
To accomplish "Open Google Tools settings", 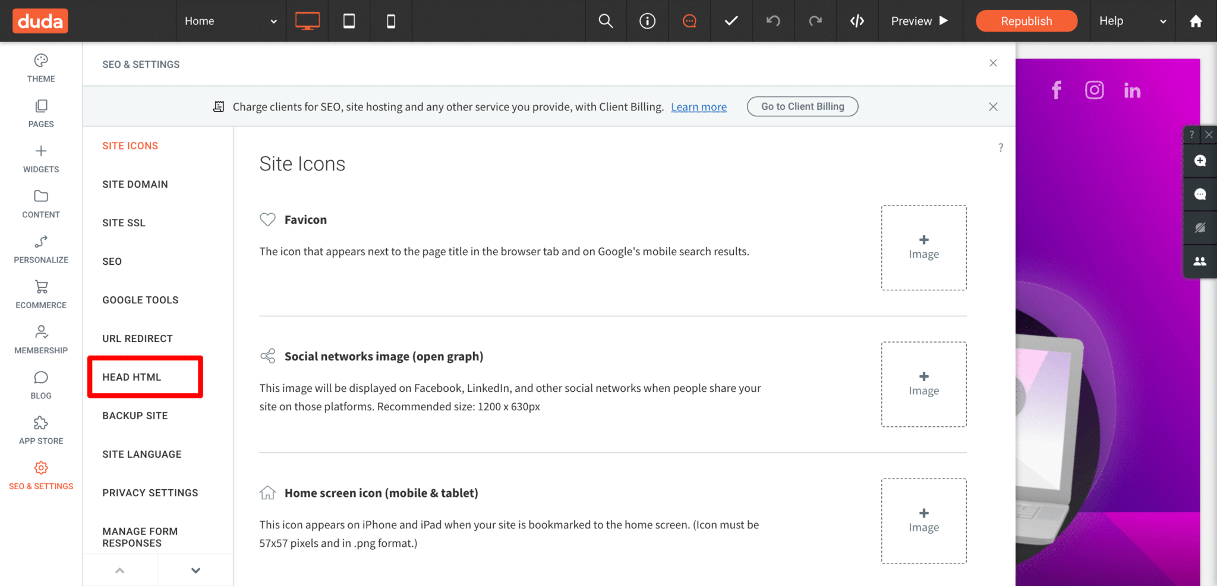I will [x=140, y=300].
